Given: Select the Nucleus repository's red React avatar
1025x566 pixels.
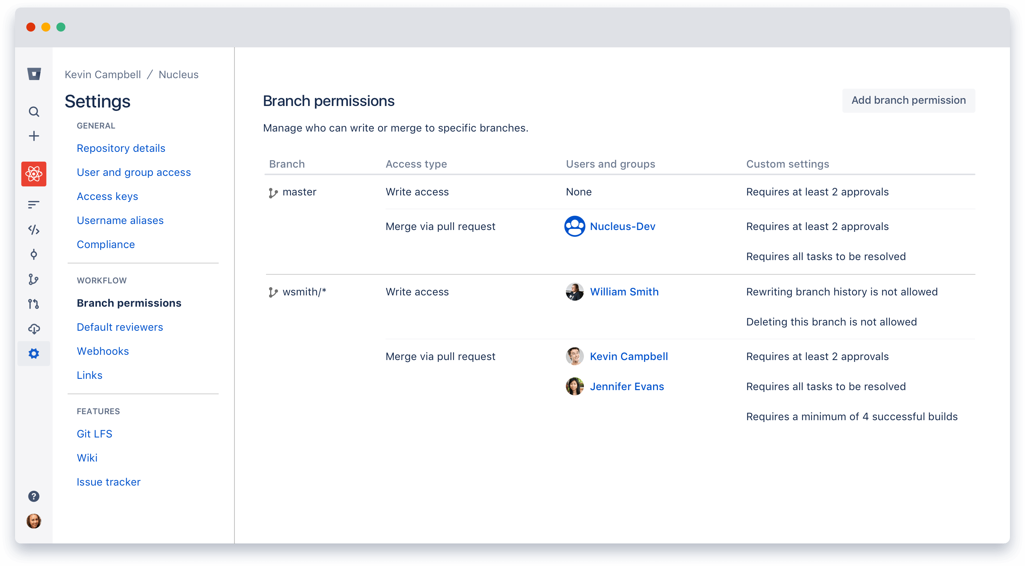Looking at the screenshot, I should (x=34, y=174).
